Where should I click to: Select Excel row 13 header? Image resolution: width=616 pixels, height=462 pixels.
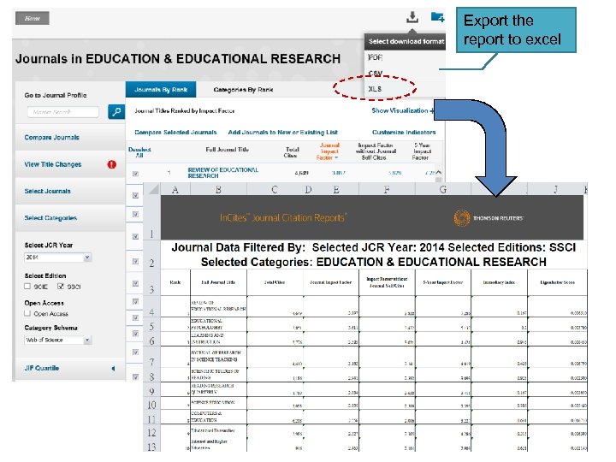tap(151, 447)
